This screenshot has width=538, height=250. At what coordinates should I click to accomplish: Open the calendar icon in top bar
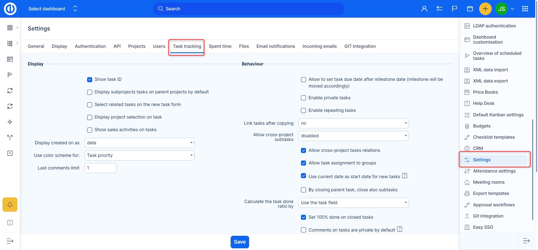click(x=470, y=9)
